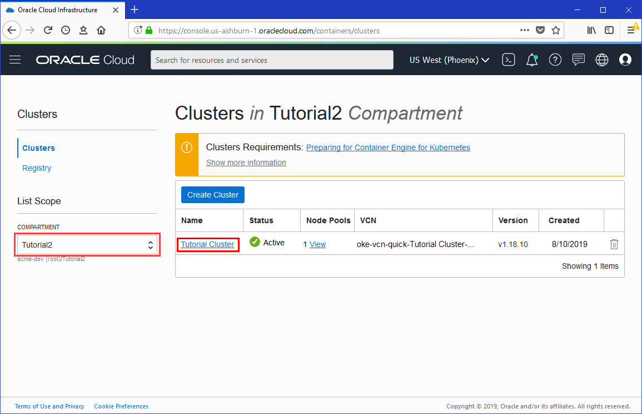Open Cookie Preferences link
The width and height of the screenshot is (642, 414).
point(121,406)
